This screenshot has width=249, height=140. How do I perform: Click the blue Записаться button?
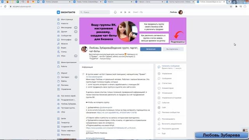[151, 49]
